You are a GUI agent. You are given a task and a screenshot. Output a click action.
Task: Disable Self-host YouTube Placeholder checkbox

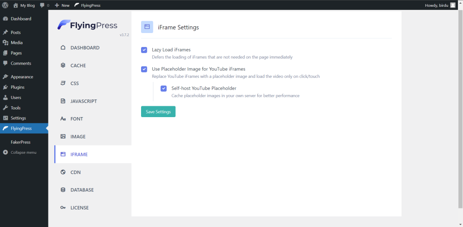tap(164, 88)
